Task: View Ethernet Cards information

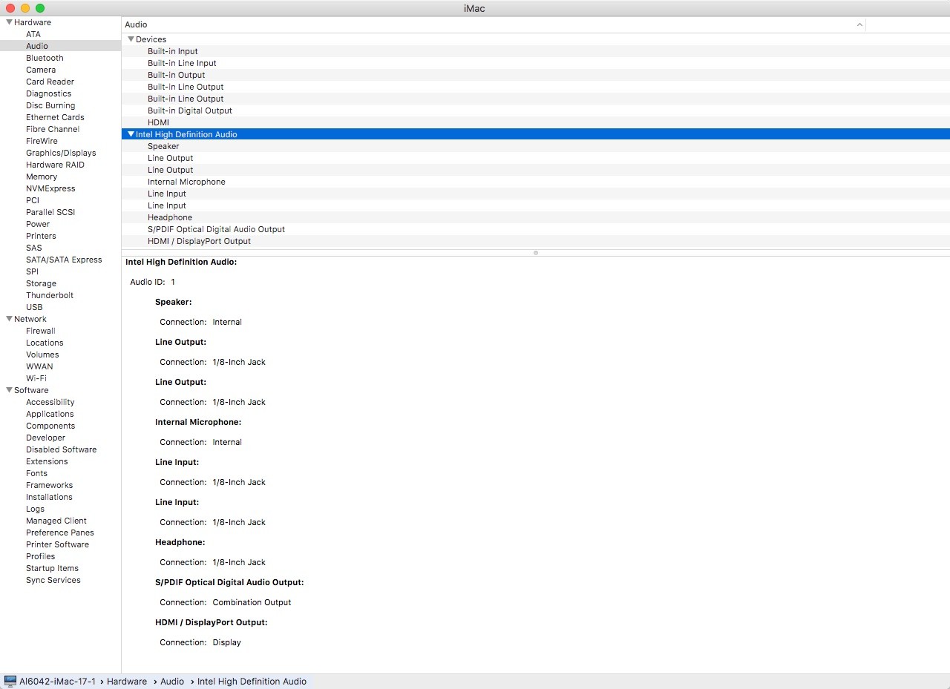Action: [x=55, y=117]
